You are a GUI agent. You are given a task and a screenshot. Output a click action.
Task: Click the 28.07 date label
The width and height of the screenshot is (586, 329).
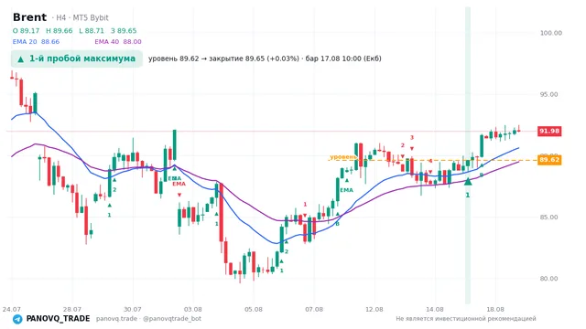[x=72, y=309]
